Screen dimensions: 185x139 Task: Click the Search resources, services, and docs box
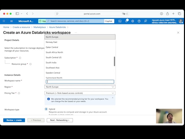click(x=75, y=21)
